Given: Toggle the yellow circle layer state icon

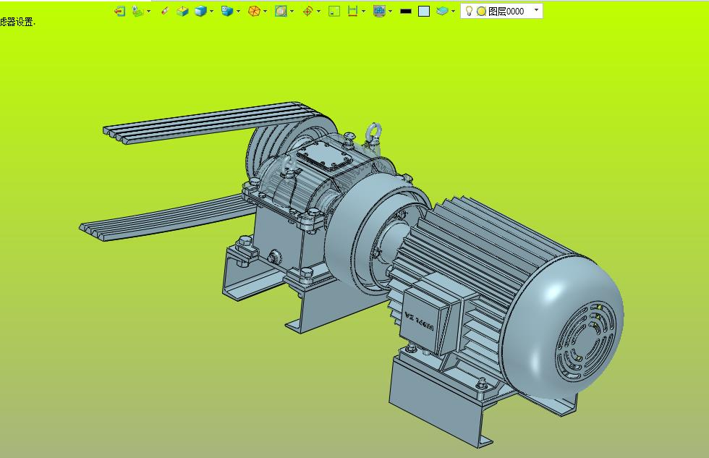Looking at the screenshot, I should tap(481, 12).
